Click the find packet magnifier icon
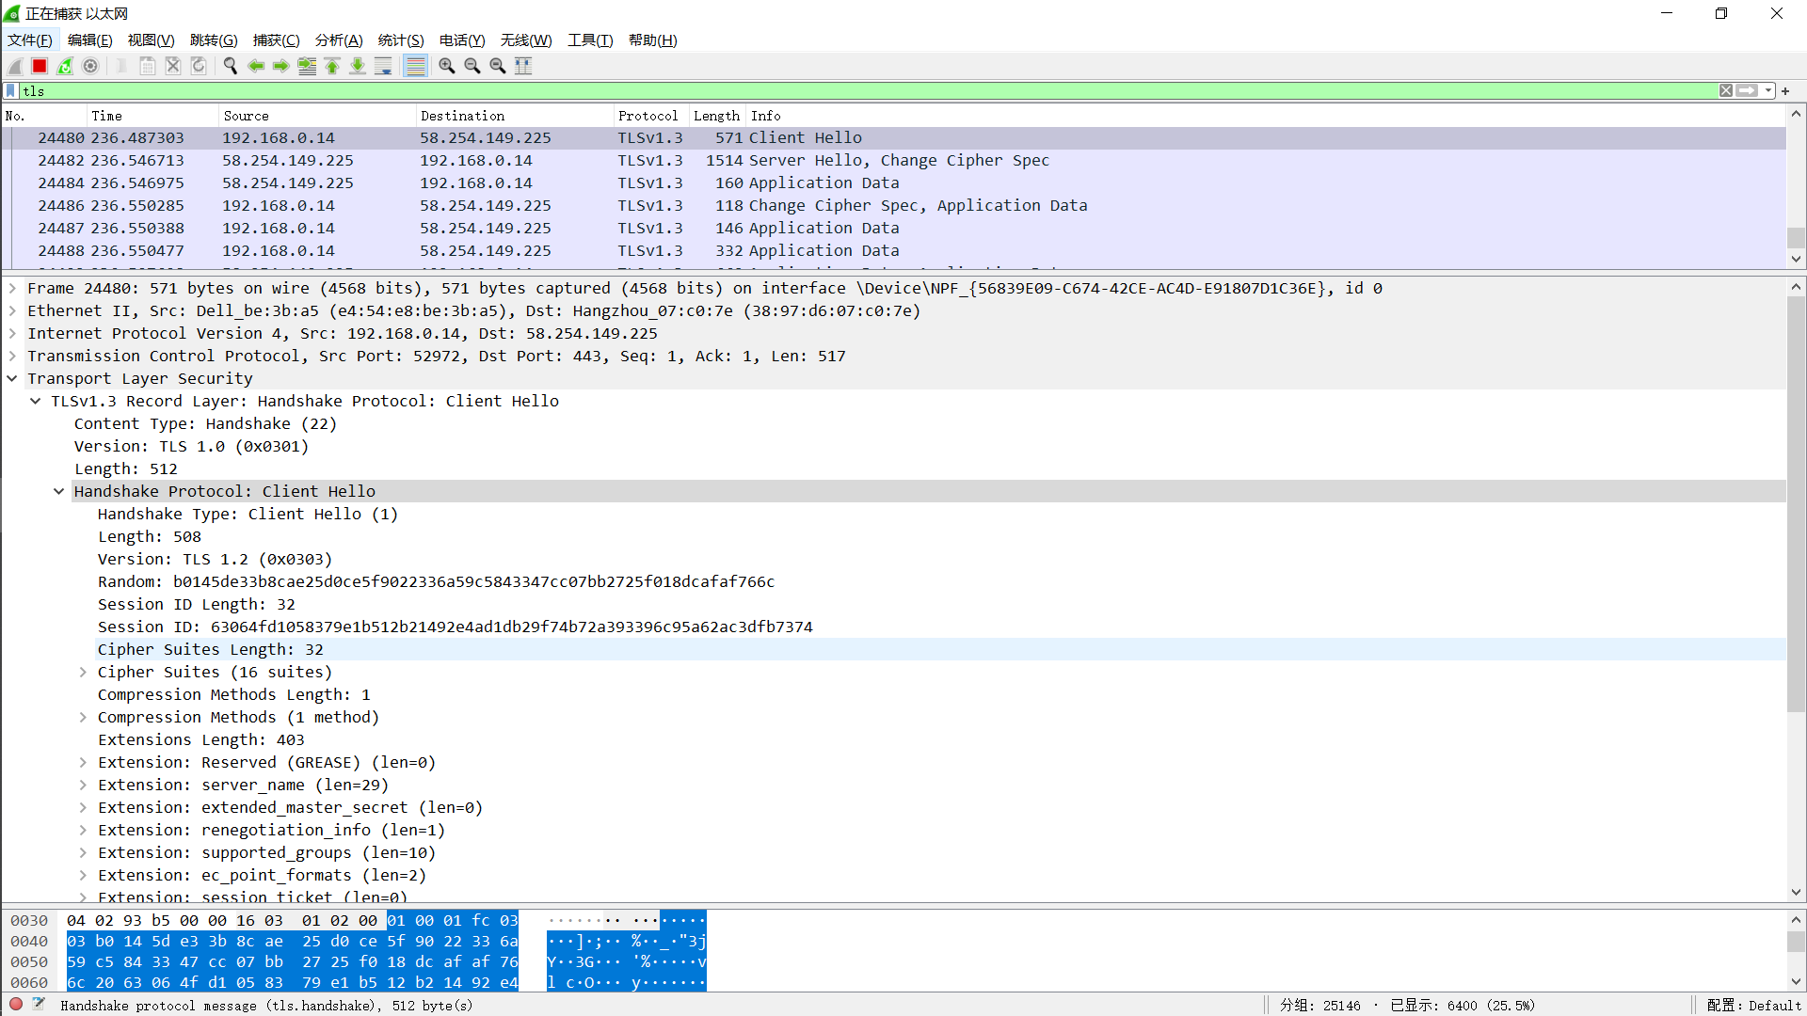Screen dimensions: 1807x1016 click(x=230, y=66)
